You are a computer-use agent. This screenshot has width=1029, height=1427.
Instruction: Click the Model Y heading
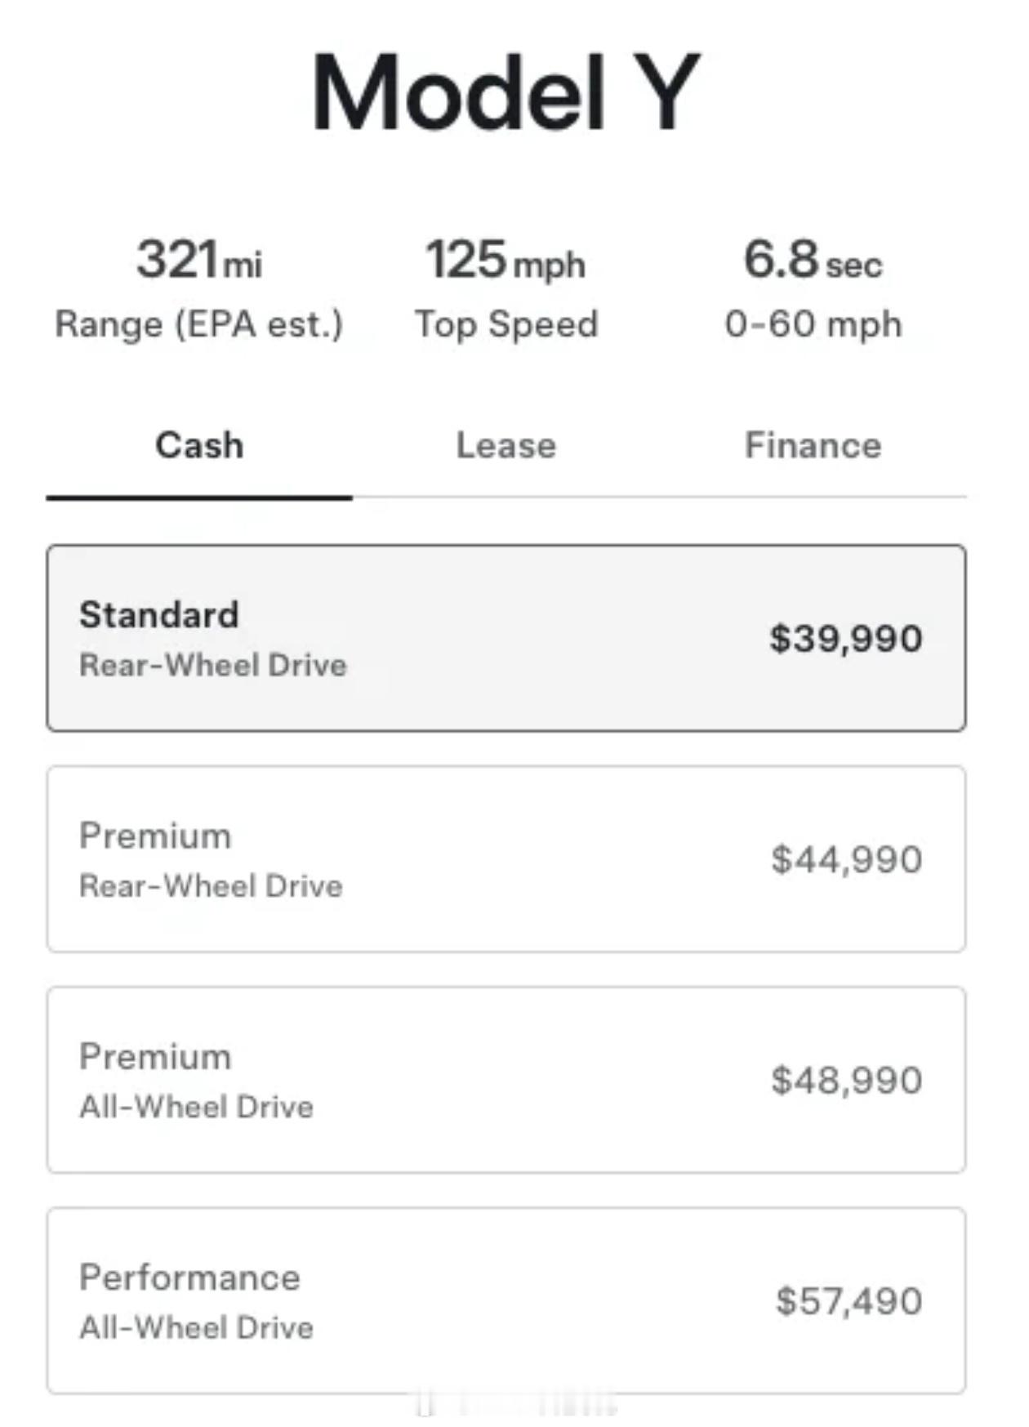coord(506,91)
